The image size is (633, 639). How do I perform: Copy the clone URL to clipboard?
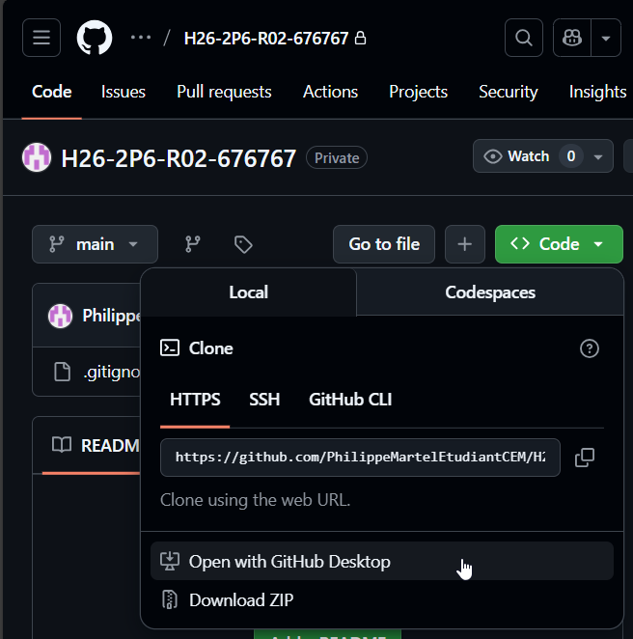[x=584, y=458]
